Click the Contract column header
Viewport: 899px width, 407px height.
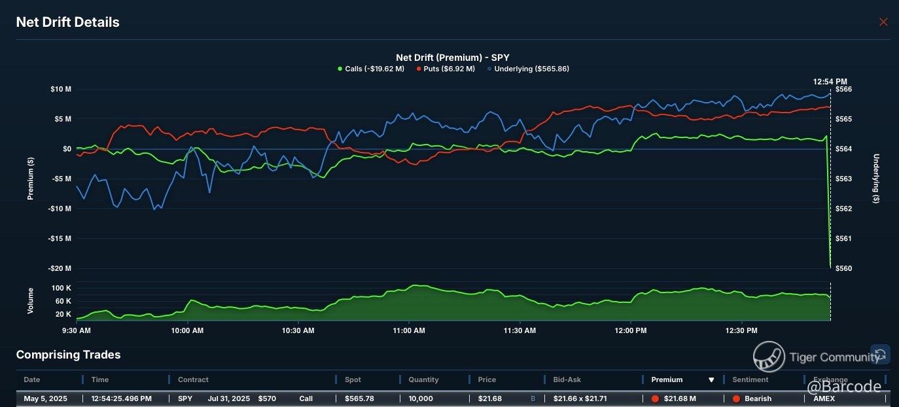tap(193, 380)
